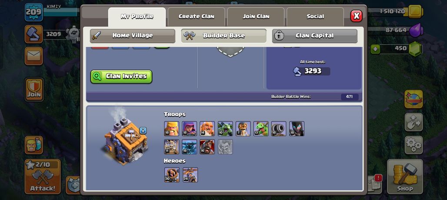
Task: Open Clan Invites
Action: [x=121, y=77]
